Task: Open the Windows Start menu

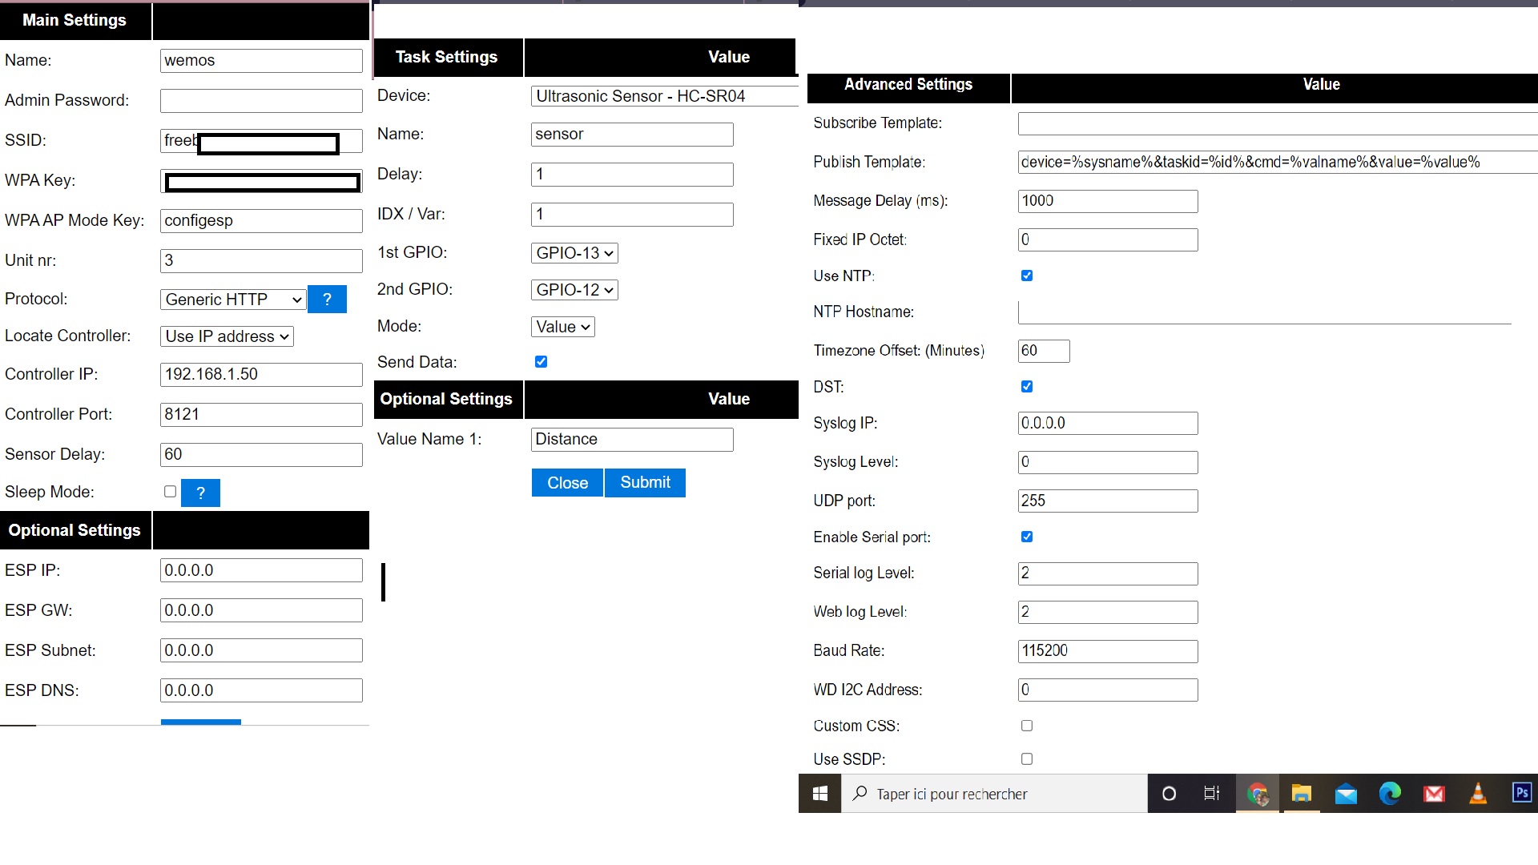Action: coord(819,794)
